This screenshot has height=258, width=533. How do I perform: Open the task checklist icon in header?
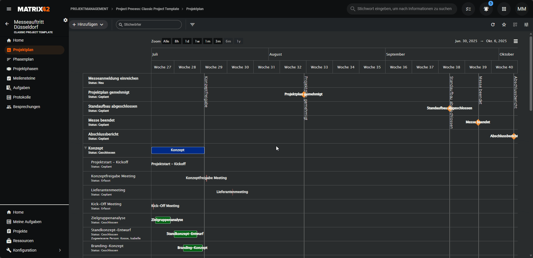(468, 9)
